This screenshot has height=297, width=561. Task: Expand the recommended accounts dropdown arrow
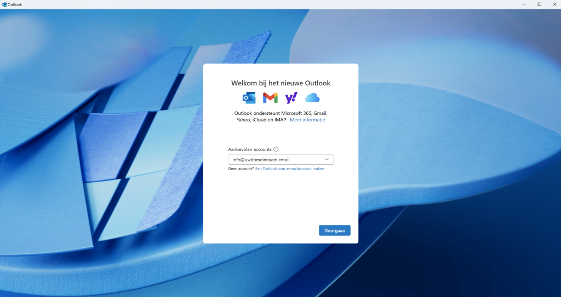click(x=327, y=159)
